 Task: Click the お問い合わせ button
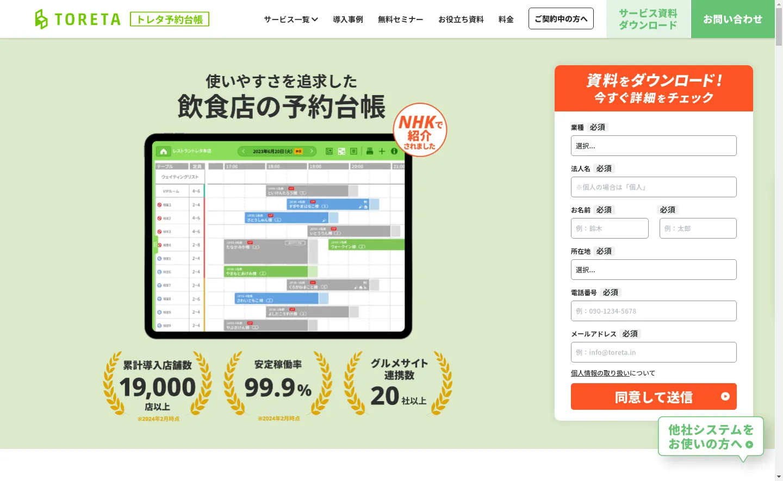(x=732, y=19)
